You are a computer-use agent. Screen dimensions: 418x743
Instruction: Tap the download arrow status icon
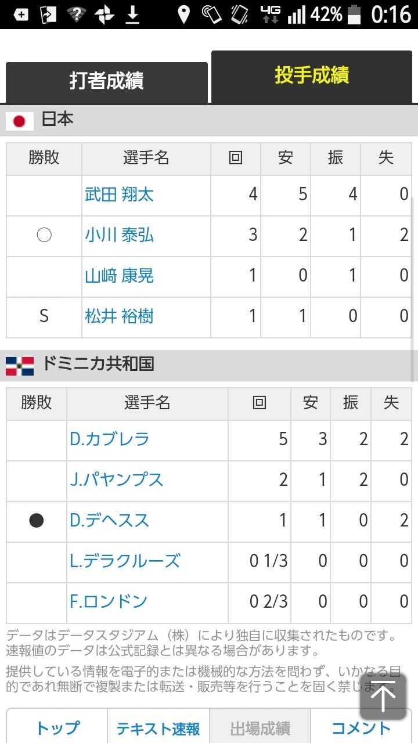(133, 14)
